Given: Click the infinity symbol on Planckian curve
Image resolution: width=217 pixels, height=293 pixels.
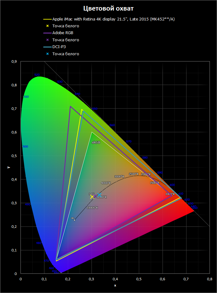Looking at the screenshot, I should pos(72,218).
